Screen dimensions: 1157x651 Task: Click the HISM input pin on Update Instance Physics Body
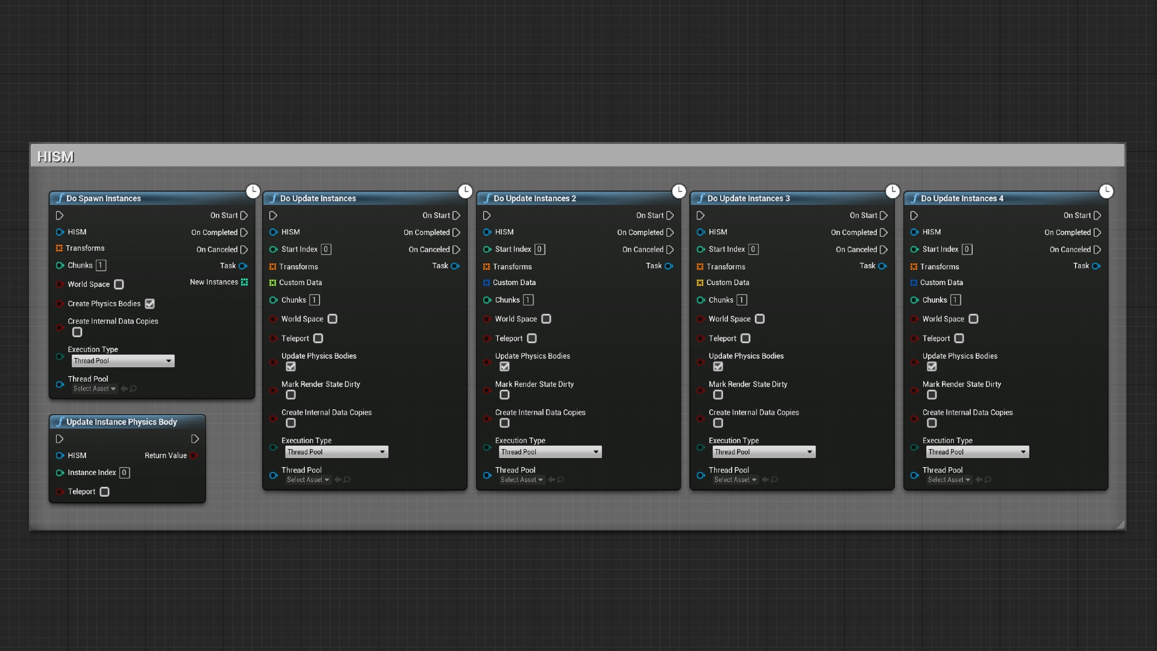click(x=60, y=456)
